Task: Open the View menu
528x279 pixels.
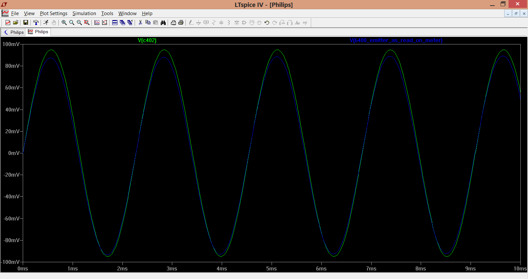Action: pyautogui.click(x=29, y=13)
